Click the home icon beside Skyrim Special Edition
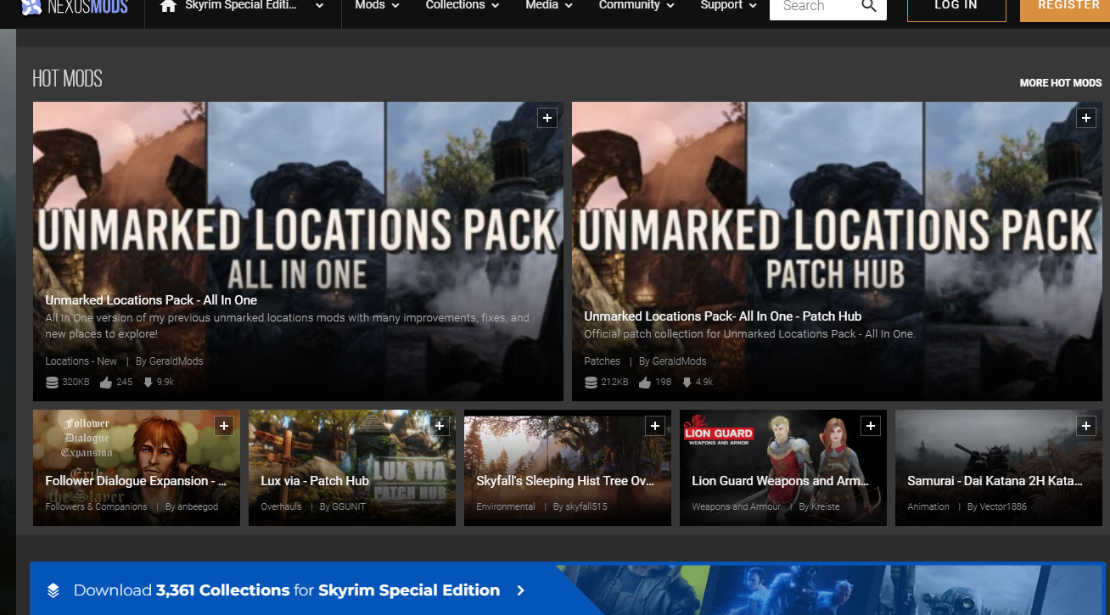Image resolution: width=1110 pixels, height=615 pixels. click(168, 7)
